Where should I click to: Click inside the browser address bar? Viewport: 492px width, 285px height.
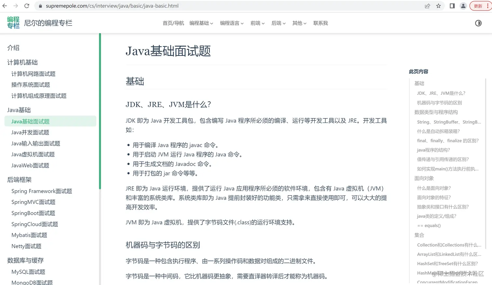tap(130, 6)
